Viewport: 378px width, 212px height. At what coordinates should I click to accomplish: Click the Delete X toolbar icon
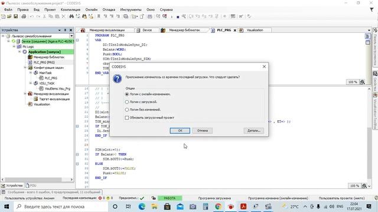click(63, 16)
